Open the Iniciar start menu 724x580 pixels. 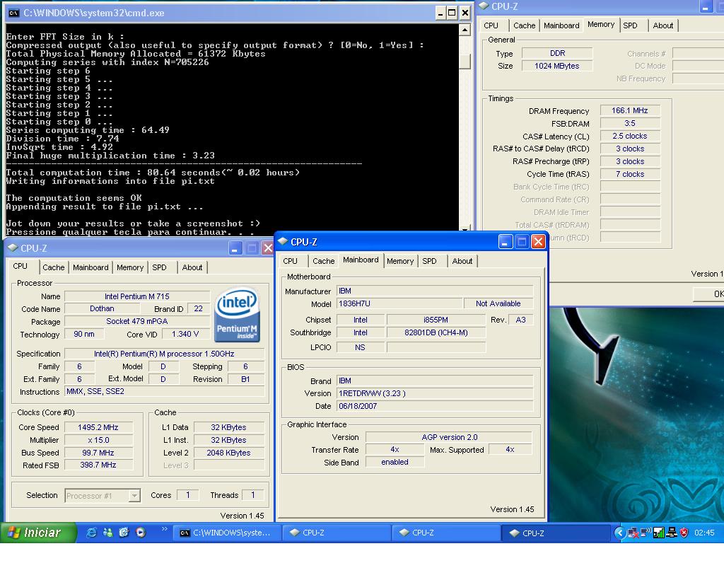(x=38, y=533)
